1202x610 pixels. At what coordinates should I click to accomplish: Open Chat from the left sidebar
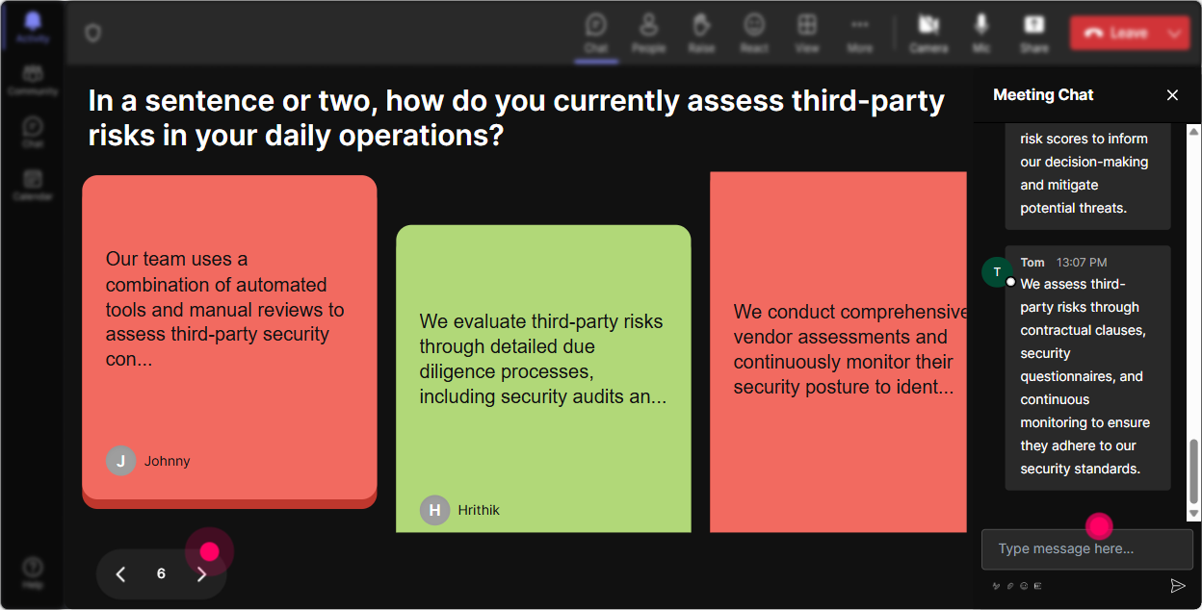33,132
